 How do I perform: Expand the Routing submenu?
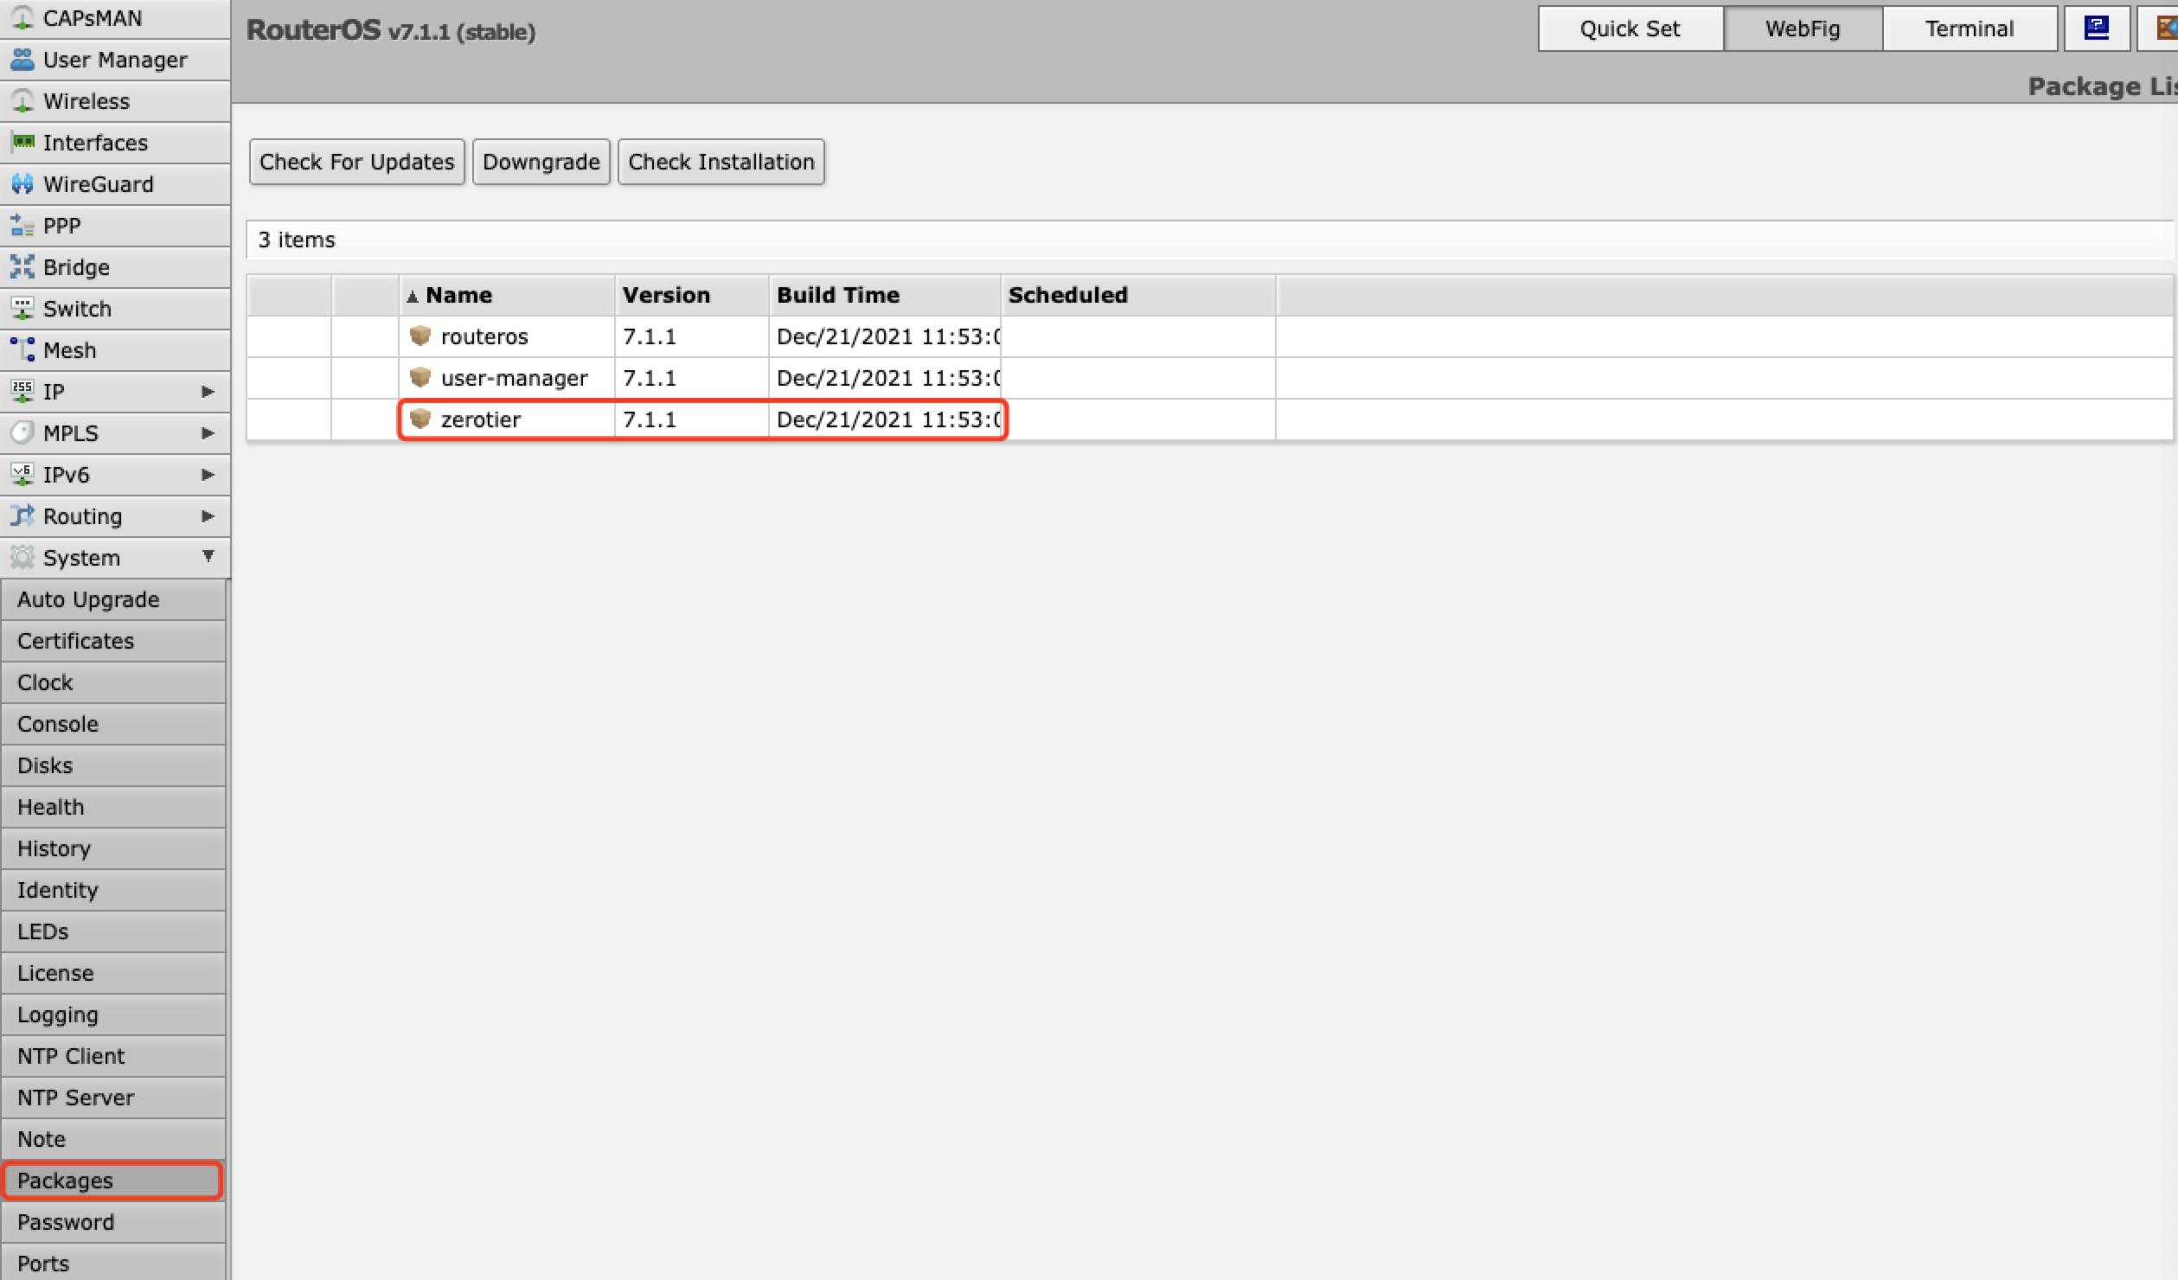pos(208,515)
